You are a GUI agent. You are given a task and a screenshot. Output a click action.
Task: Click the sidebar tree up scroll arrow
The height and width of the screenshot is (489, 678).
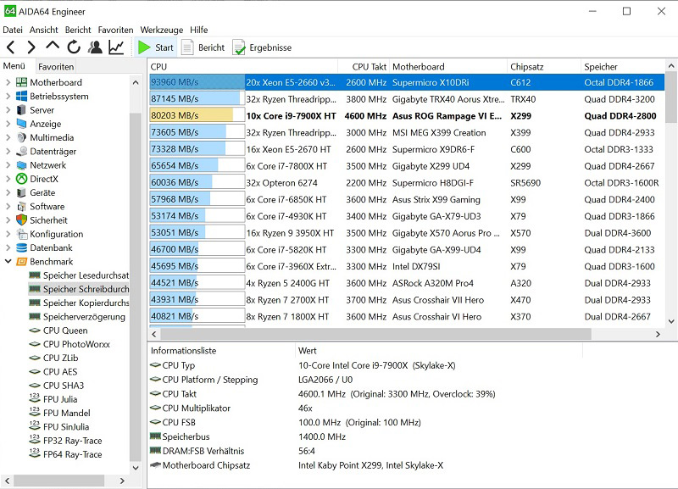click(x=136, y=82)
